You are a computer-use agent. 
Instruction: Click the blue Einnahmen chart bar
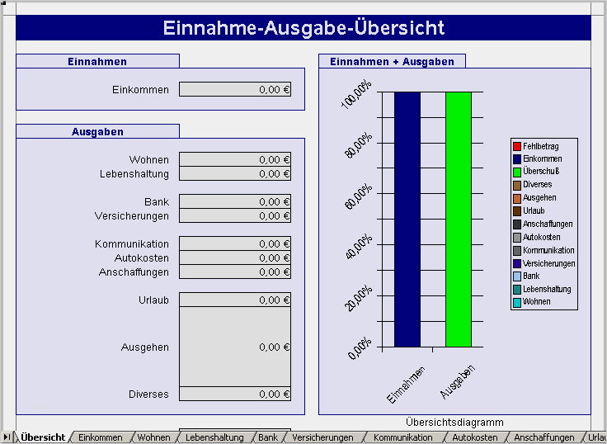(x=407, y=220)
